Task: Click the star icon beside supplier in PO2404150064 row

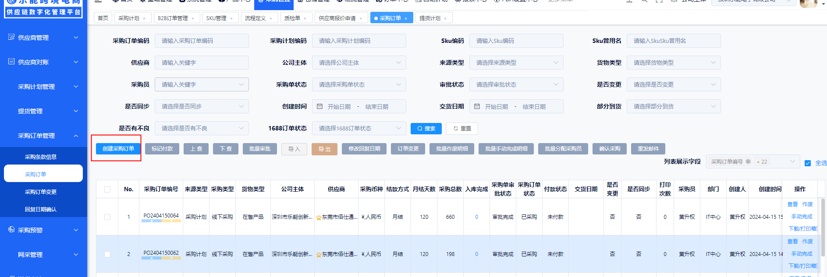Action: [x=319, y=217]
